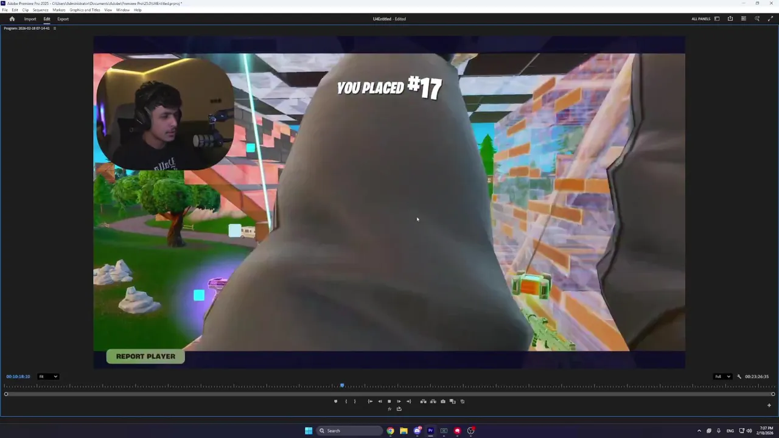Click the ALL PANELS workspace label
The width and height of the screenshot is (779, 438).
(x=700, y=19)
